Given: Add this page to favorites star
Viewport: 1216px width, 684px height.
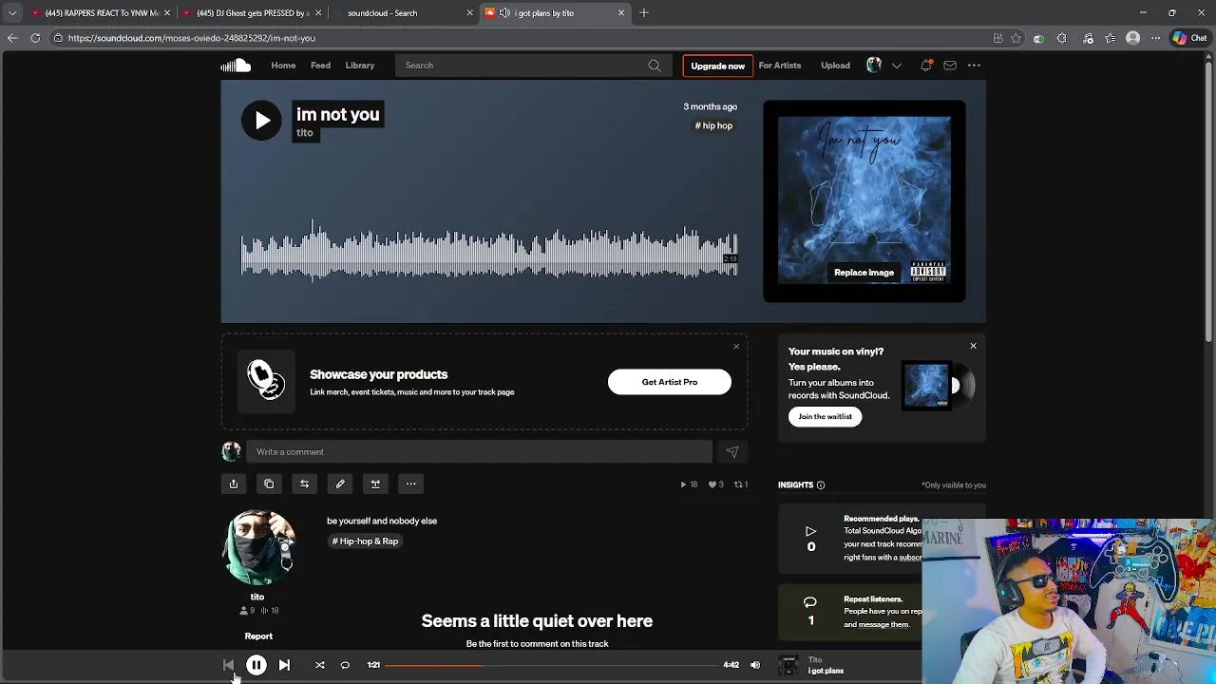Looking at the screenshot, I should point(1016,38).
